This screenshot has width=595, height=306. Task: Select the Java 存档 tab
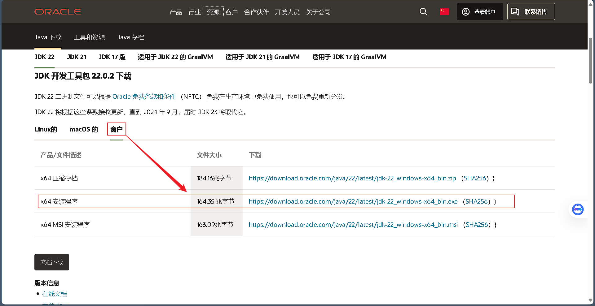(131, 37)
